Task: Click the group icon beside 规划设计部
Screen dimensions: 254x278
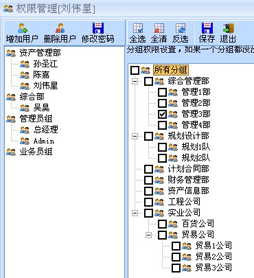Action: pyautogui.click(x=159, y=136)
